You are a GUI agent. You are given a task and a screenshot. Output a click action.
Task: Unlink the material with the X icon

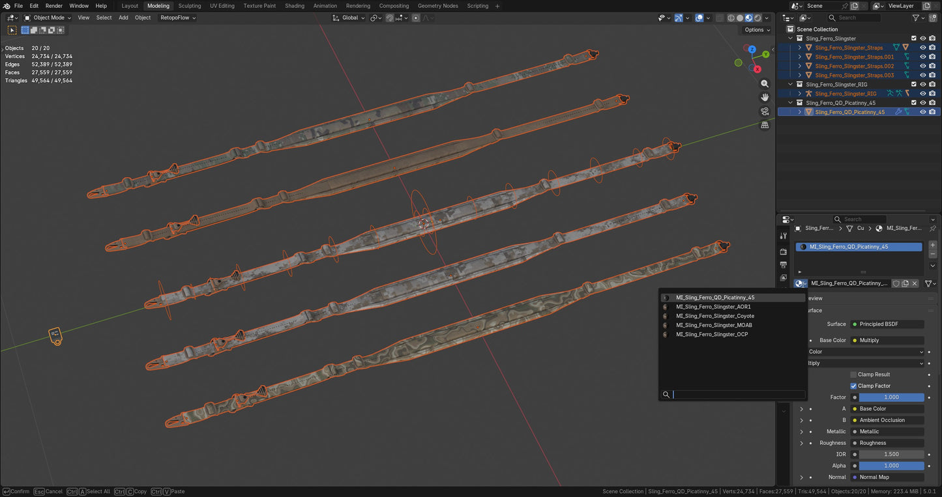coord(915,283)
